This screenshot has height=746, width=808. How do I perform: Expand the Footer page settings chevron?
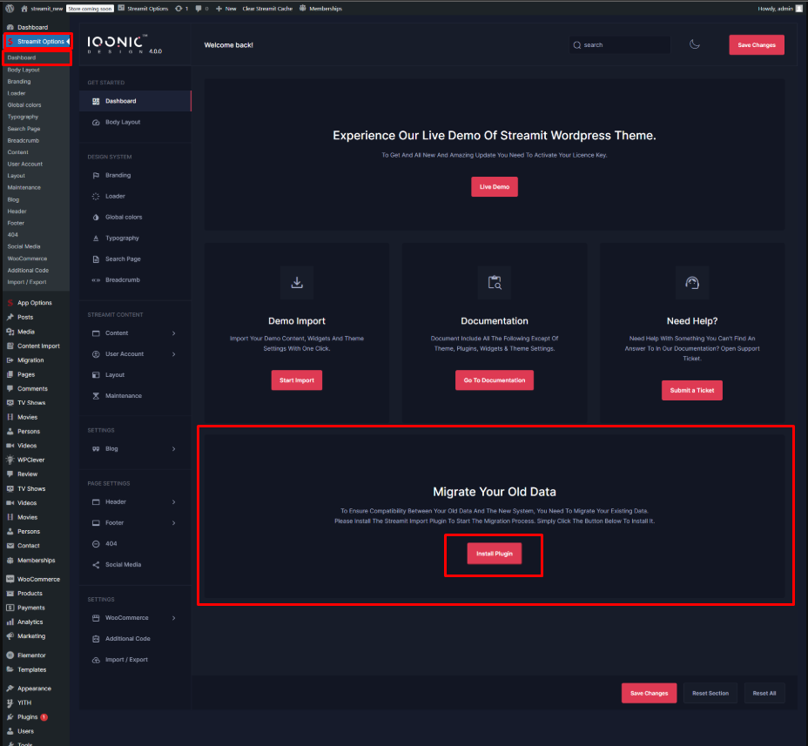pos(173,523)
